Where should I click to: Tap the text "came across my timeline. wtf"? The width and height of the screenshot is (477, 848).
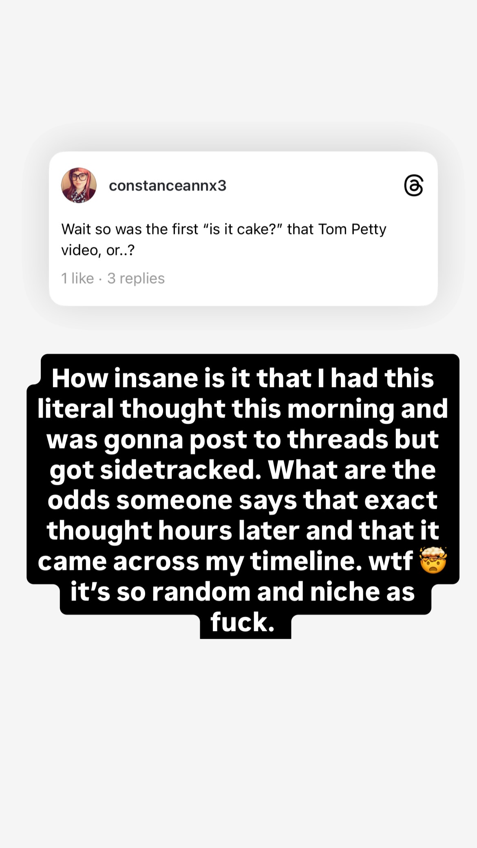click(225, 561)
